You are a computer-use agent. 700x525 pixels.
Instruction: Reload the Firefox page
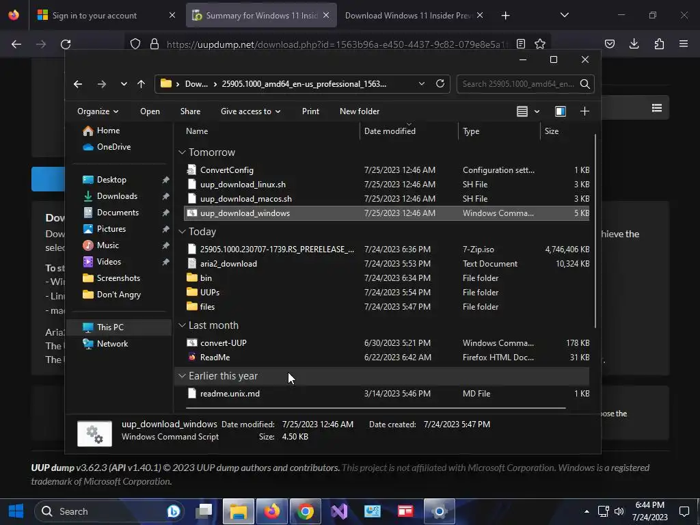click(x=66, y=44)
